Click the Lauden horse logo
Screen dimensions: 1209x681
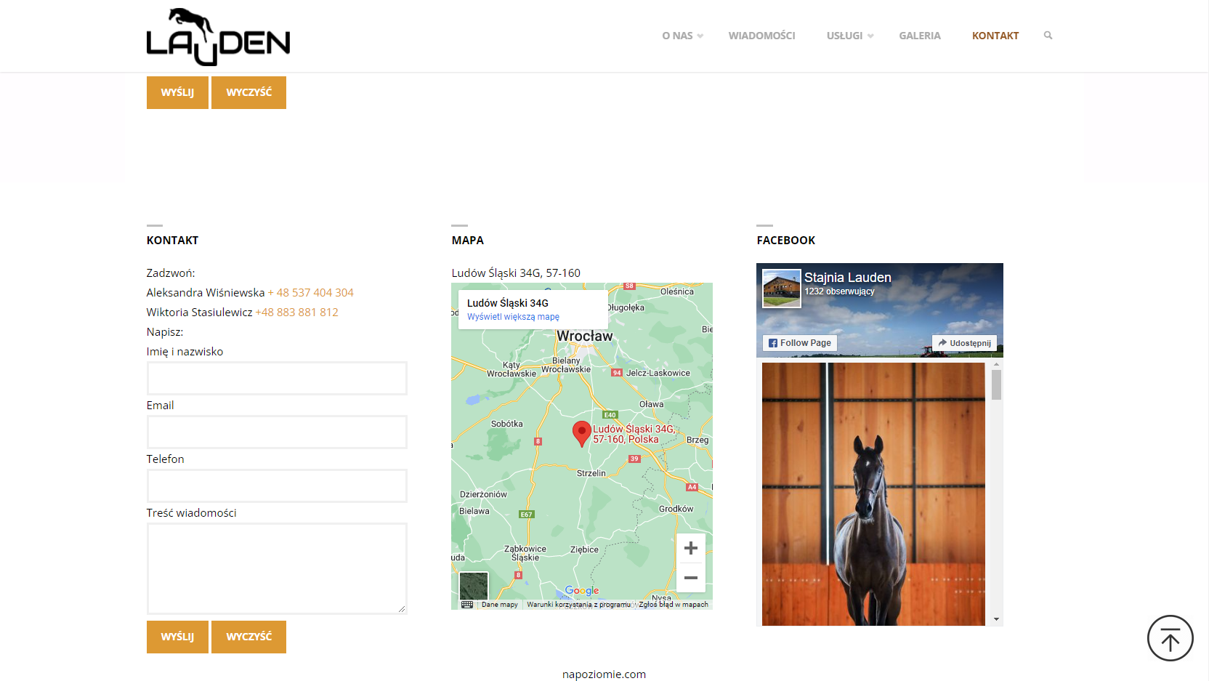click(218, 36)
